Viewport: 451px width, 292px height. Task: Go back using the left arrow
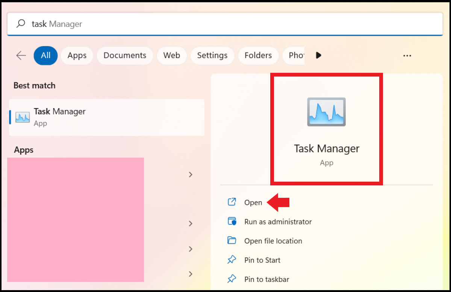(x=21, y=56)
